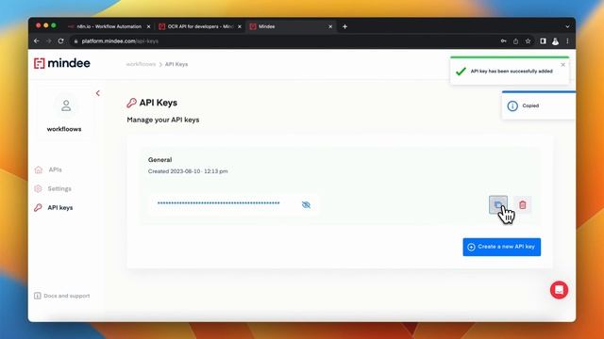The height and width of the screenshot is (339, 604).
Task: Delete the General API key
Action: click(x=522, y=205)
